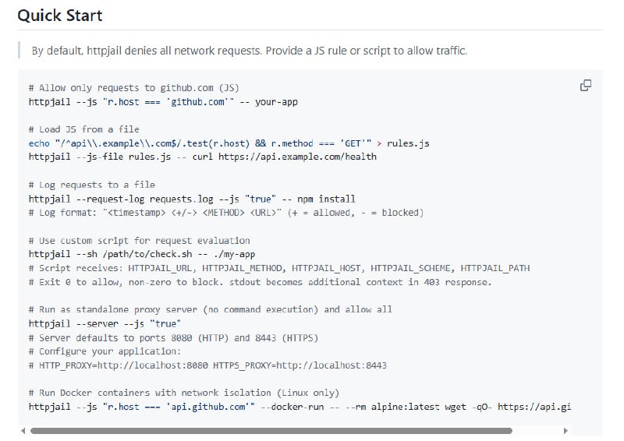Click the httpjail --server --js "true" command

point(105,323)
